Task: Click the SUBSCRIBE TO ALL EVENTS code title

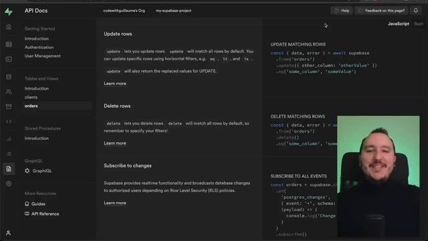Action: pos(299,176)
